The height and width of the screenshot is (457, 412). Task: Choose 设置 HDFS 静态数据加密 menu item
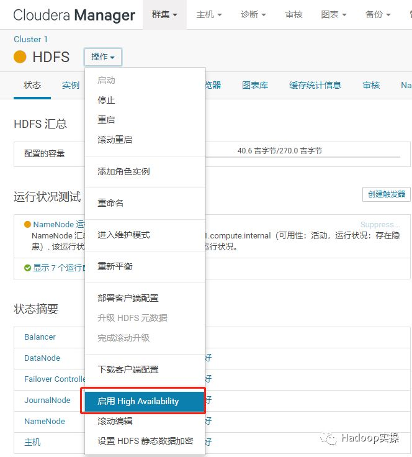click(x=145, y=441)
